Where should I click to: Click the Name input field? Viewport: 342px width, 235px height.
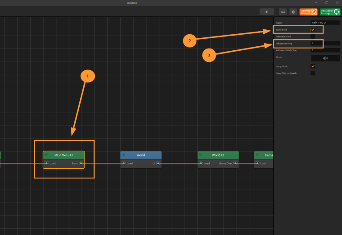click(325, 23)
